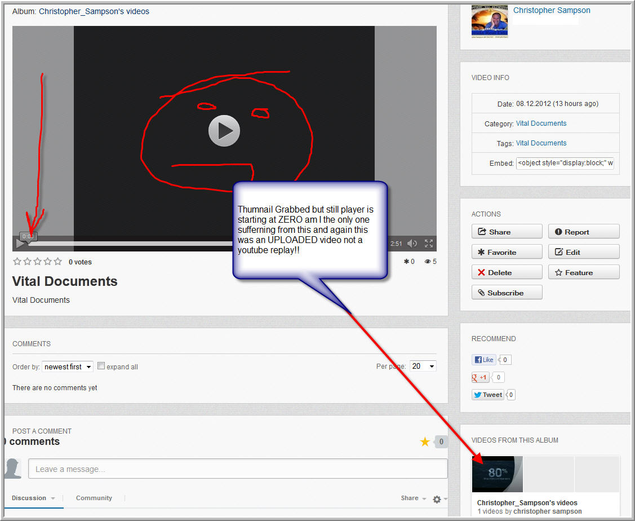Screen dimensions: 635x521
Task: Enter fullscreen mode in video player
Action: point(429,244)
